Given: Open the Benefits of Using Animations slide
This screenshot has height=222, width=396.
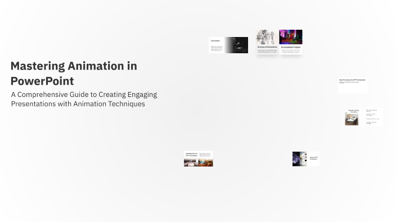Looking at the screenshot, I should (x=364, y=117).
